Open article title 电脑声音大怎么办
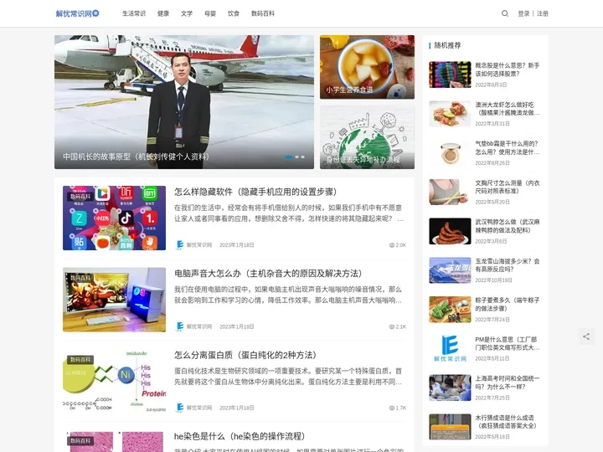 pyautogui.click(x=268, y=273)
